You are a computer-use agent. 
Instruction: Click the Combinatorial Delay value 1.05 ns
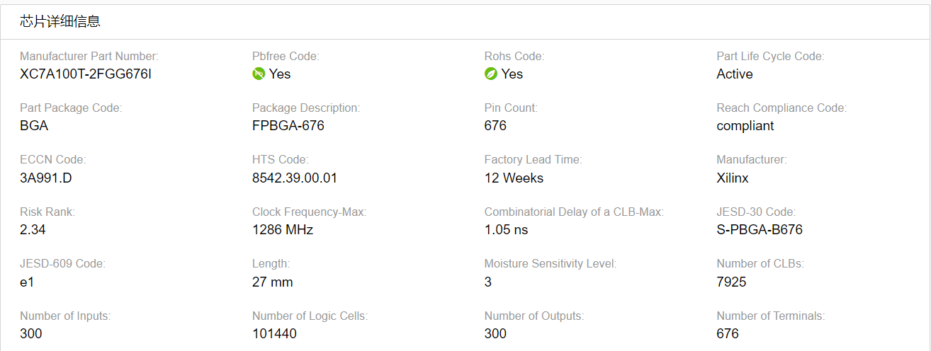tap(506, 230)
